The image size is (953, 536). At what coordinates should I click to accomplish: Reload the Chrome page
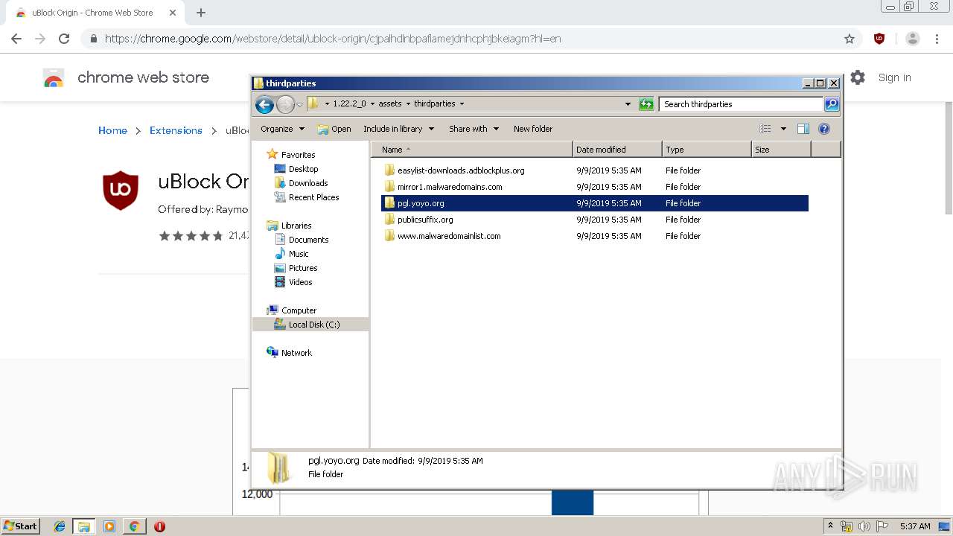pos(64,39)
